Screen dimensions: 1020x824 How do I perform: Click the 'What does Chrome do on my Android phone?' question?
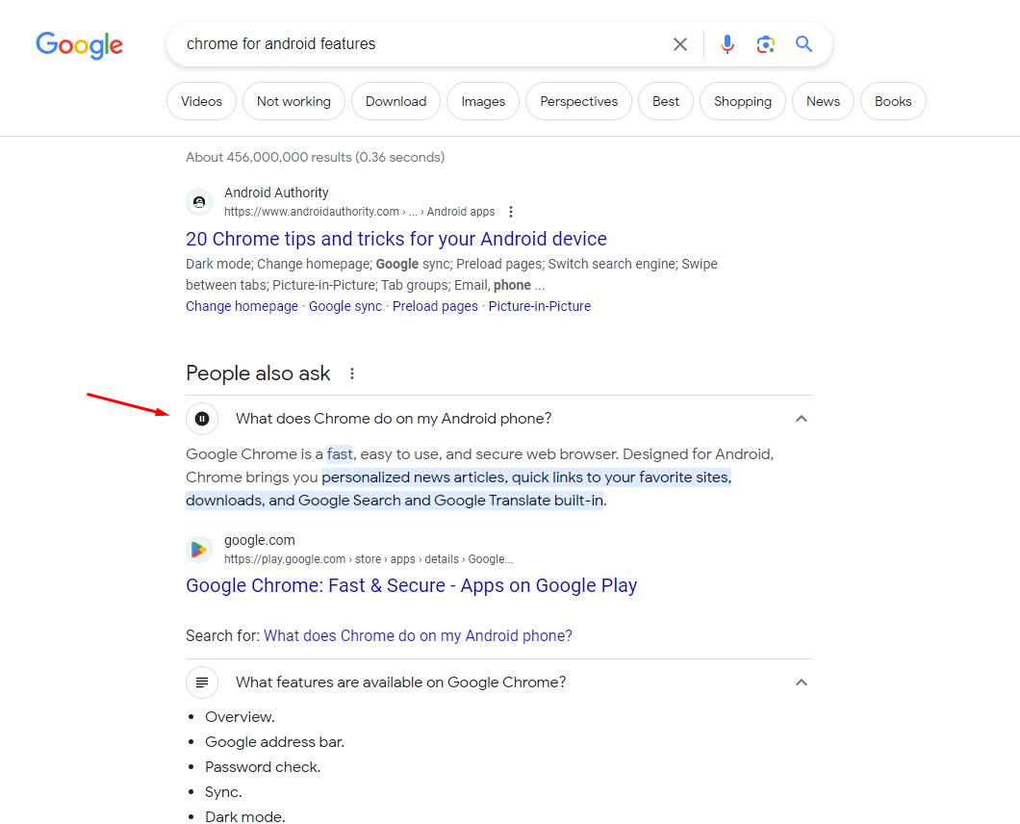click(394, 419)
